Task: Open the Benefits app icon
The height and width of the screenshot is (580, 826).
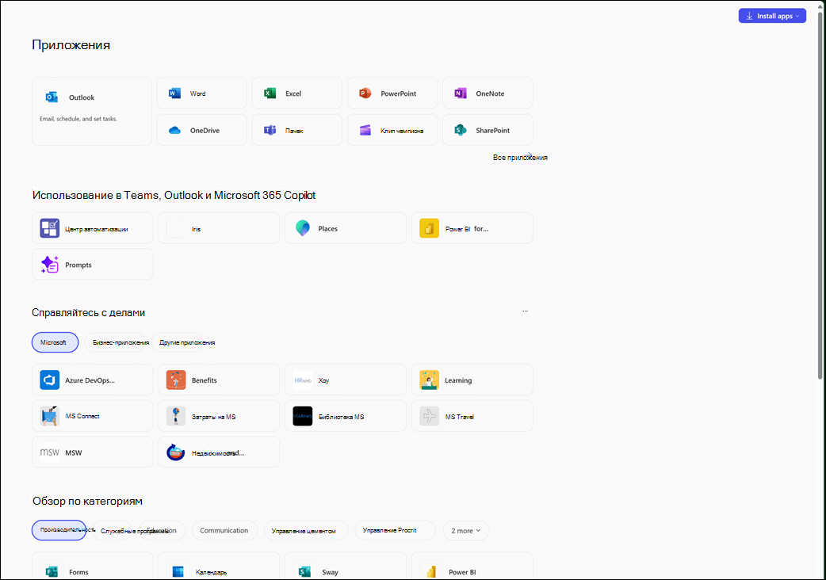Action: tap(176, 380)
